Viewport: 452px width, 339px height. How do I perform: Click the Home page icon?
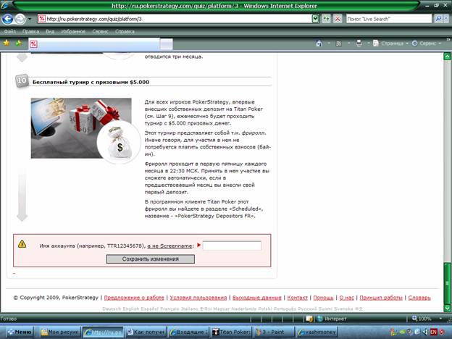[x=319, y=43]
